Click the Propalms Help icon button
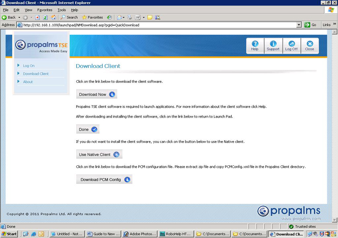338x238 pixels. point(255,46)
